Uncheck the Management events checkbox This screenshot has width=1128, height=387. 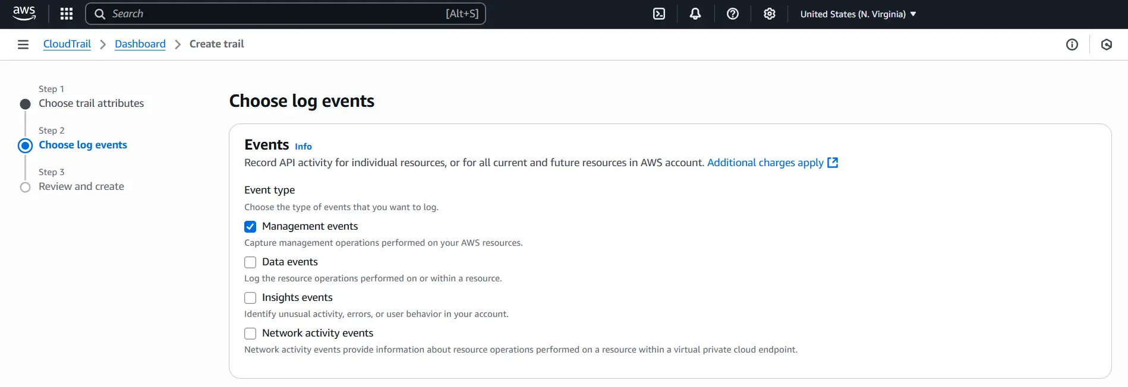point(250,227)
